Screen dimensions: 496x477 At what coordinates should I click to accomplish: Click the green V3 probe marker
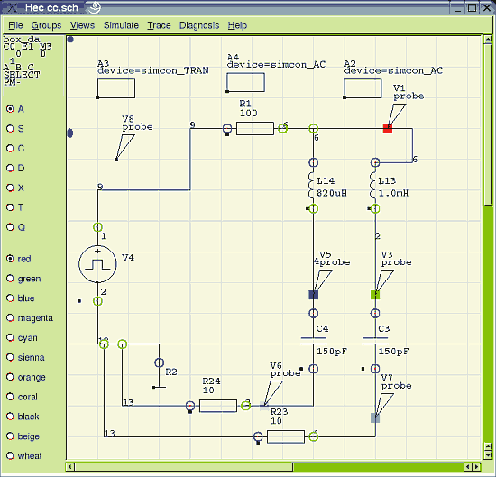375,295
